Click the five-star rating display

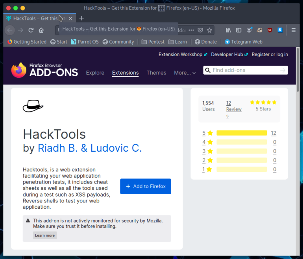pyautogui.click(x=263, y=103)
